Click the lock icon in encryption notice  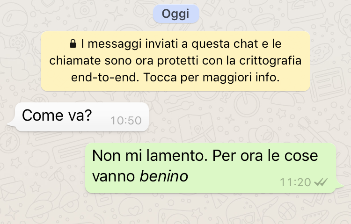73,43
